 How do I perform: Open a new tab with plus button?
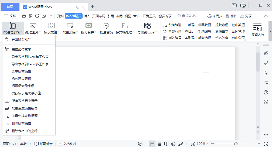[x=93, y=7]
